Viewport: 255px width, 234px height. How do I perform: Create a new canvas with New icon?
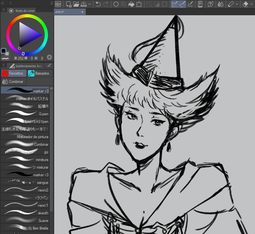(69, 4)
